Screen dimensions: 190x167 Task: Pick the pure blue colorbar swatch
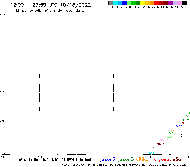(124, 3)
